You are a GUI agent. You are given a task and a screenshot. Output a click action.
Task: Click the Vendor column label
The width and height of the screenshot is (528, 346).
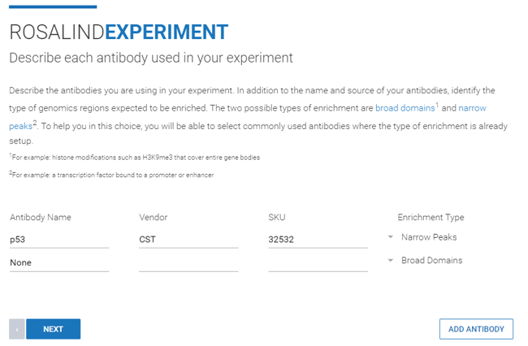154,218
